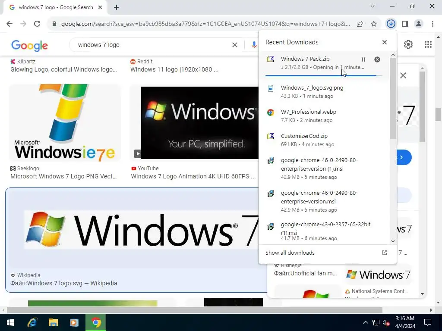The width and height of the screenshot is (442, 331).
Task: Click the download progress bar
Action: click(x=324, y=75)
